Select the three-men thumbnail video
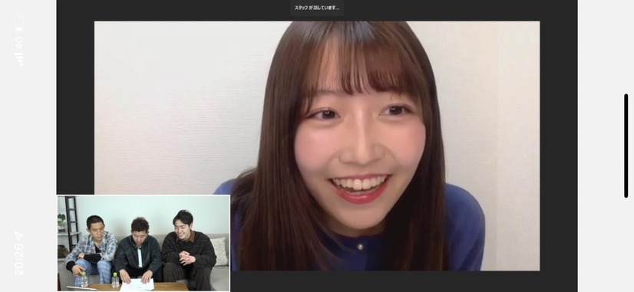This screenshot has width=634, height=292. (144, 243)
